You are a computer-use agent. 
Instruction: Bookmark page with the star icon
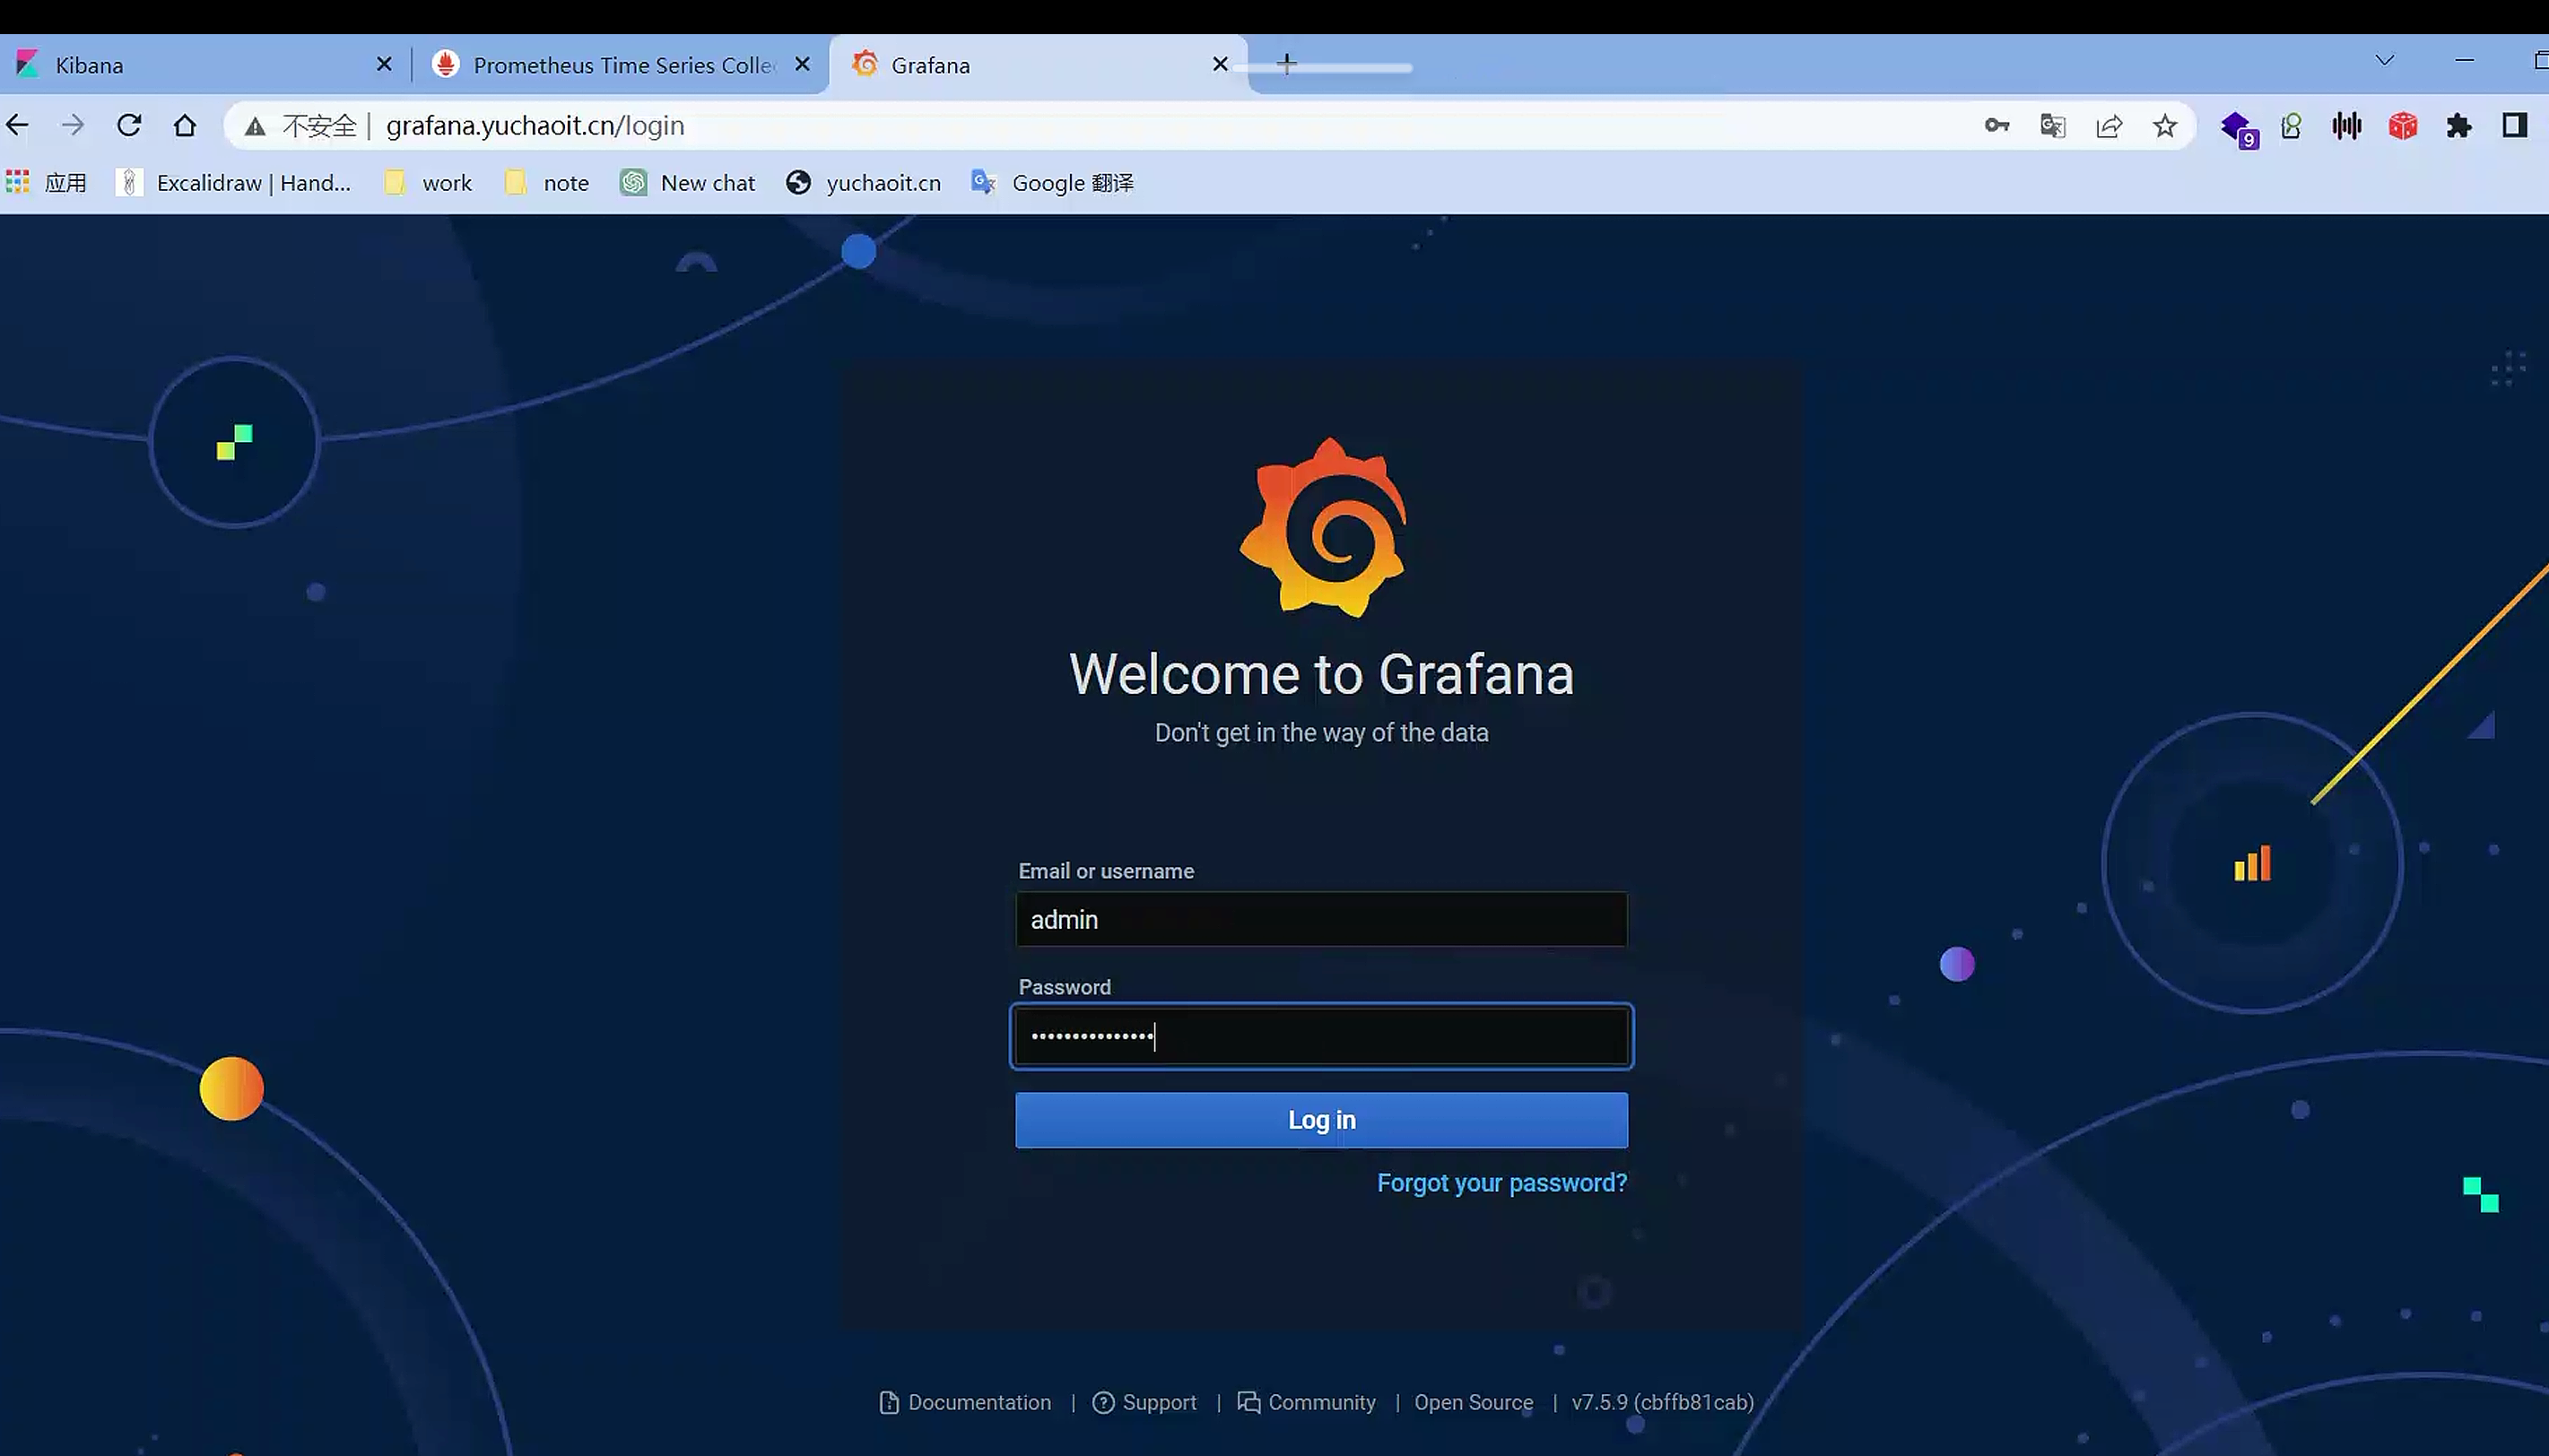coord(2165,125)
